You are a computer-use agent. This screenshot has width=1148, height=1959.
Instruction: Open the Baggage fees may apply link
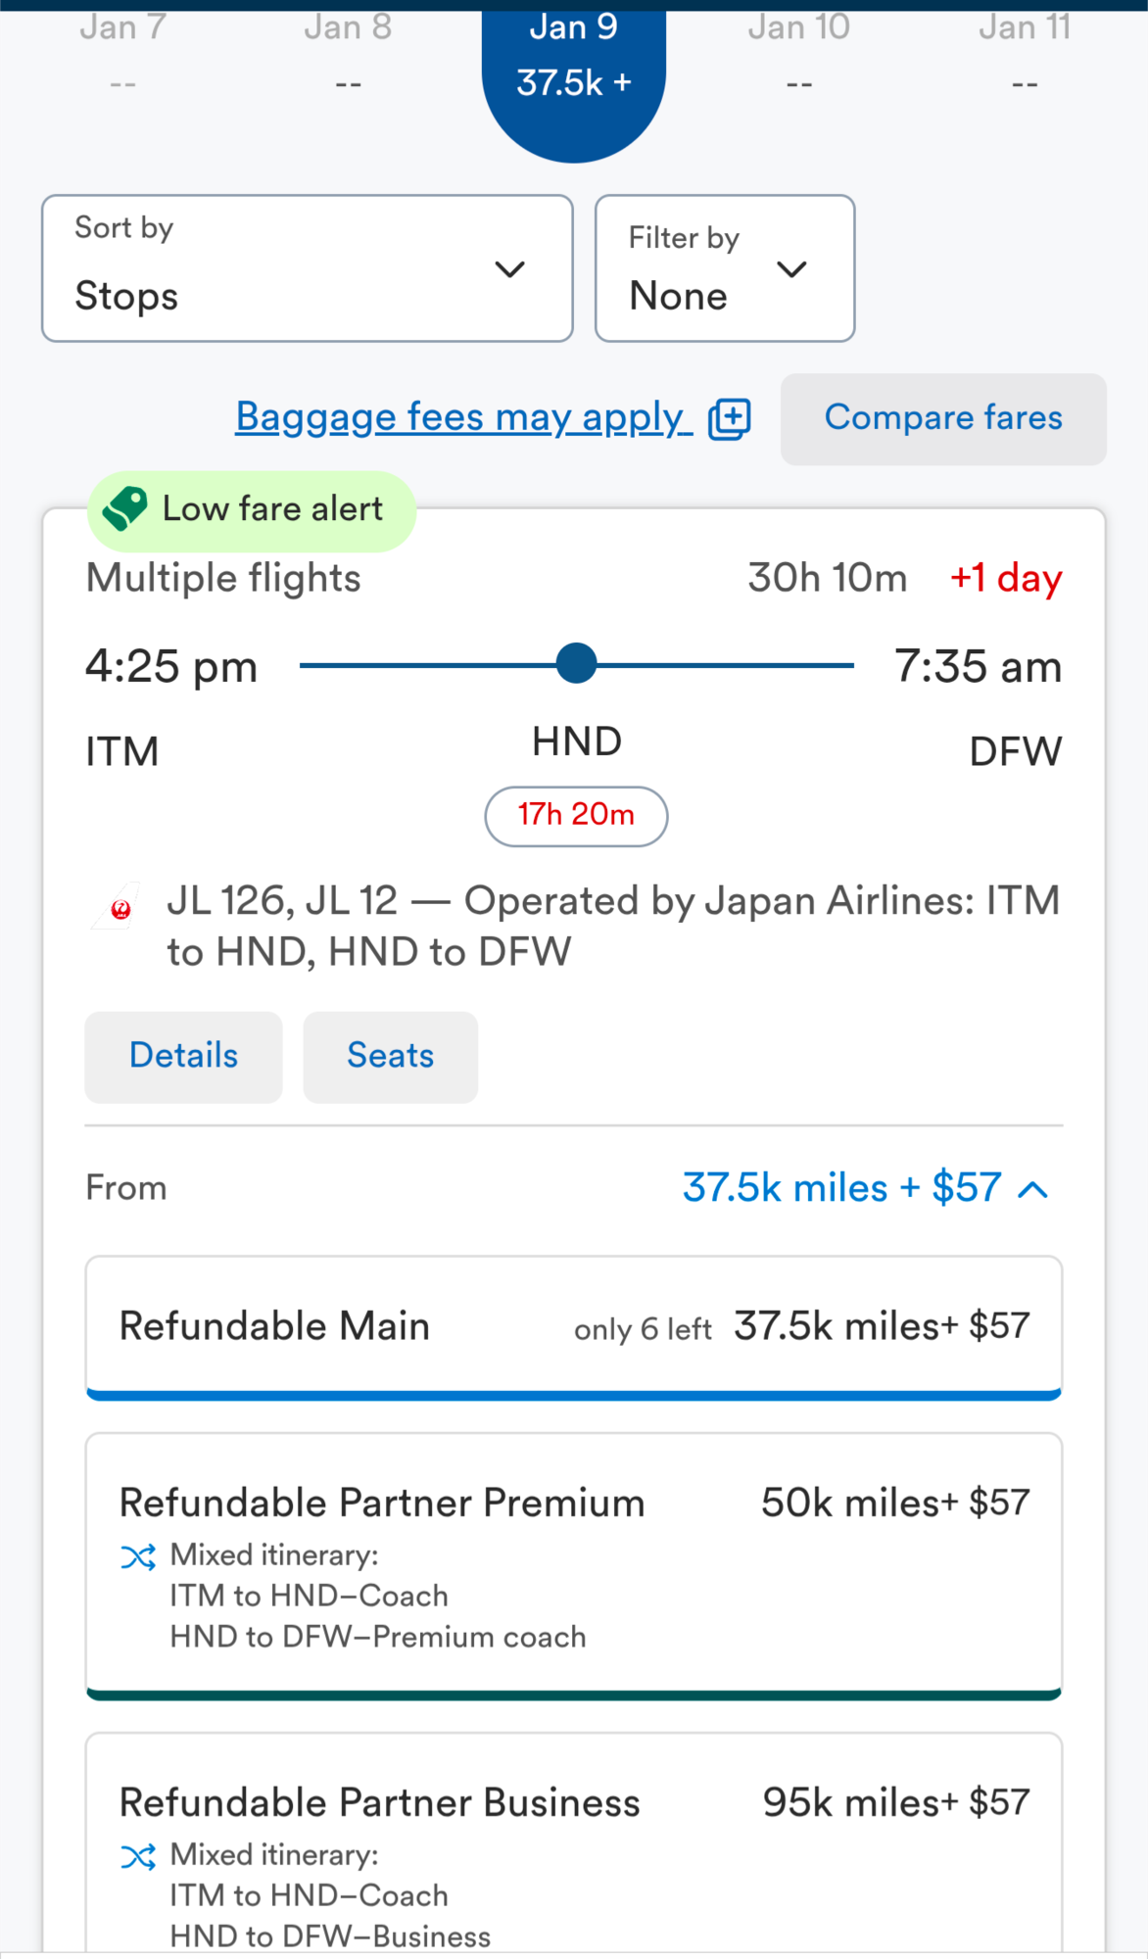460,417
